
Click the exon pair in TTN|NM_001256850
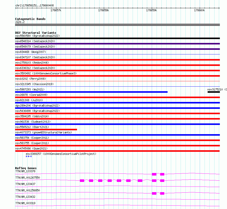[158, 193]
